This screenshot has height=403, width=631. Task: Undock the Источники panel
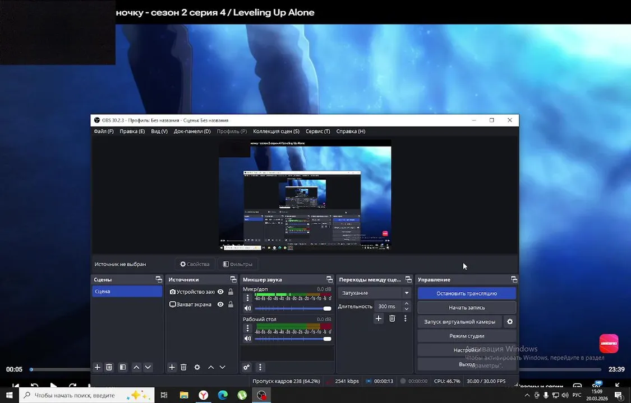[x=233, y=279]
